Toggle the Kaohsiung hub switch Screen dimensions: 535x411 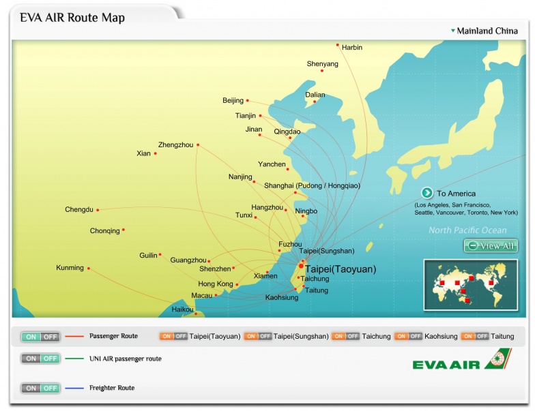click(408, 337)
